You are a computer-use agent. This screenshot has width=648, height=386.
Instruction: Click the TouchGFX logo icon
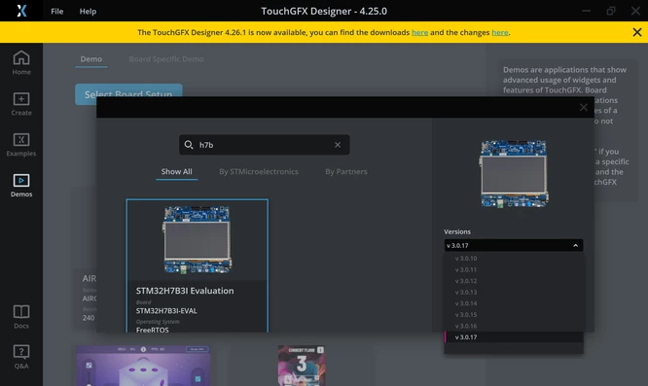tap(21, 11)
